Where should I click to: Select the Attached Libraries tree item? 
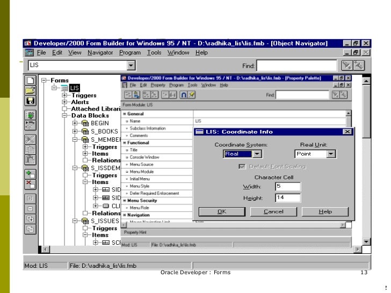[x=96, y=108]
